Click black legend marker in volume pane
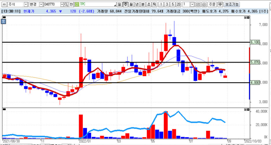Screen dimensions: 271x145 click(x=4, y=109)
